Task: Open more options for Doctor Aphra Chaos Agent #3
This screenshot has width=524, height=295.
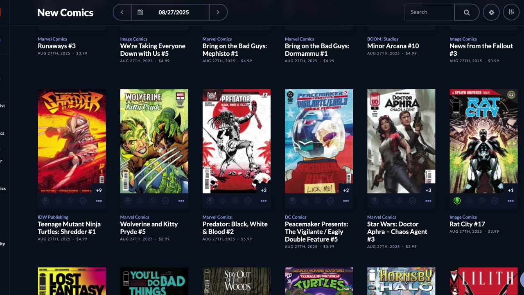Action: pos(428,201)
